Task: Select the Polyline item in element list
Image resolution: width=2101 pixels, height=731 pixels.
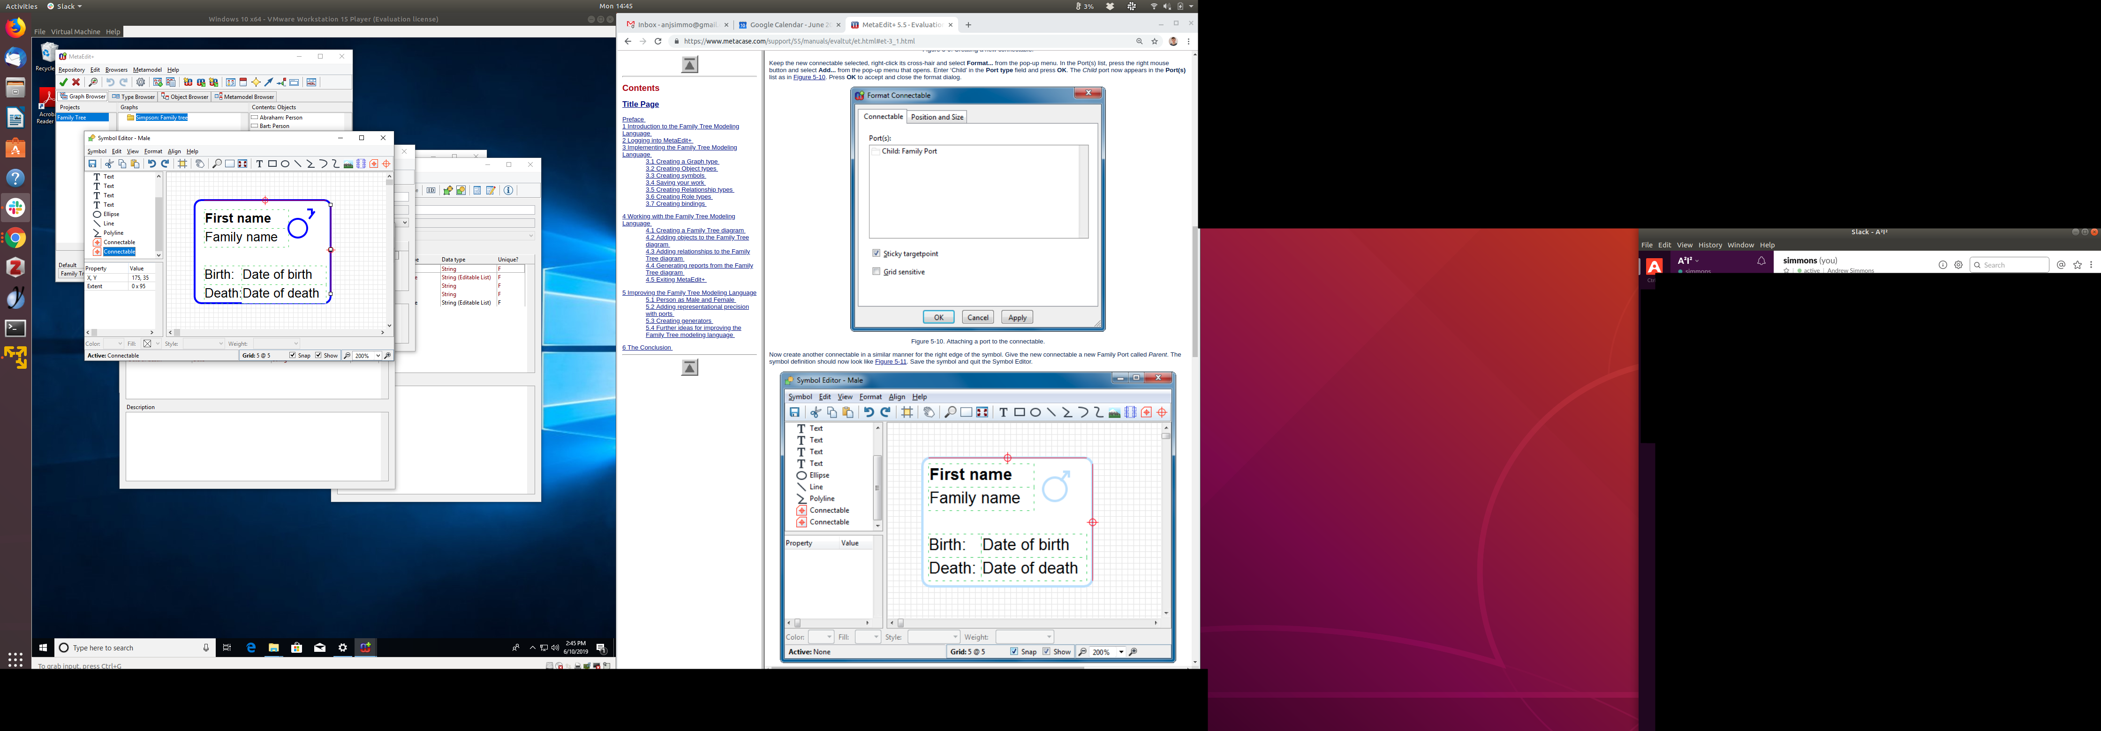Action: pos(113,233)
